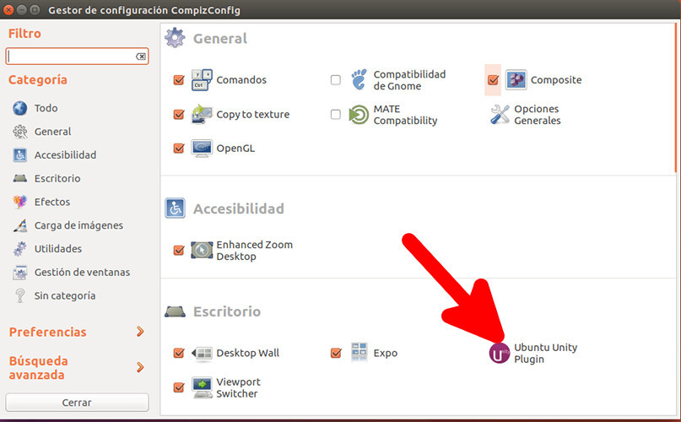Select the Utilidades category icon
This screenshot has height=422, width=681.
pos(20,249)
